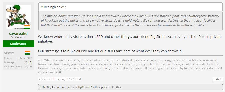The height and width of the screenshot is (92, 225).
Task: Click the Joined Feb 17, 2009 row
Action: point(18,58)
